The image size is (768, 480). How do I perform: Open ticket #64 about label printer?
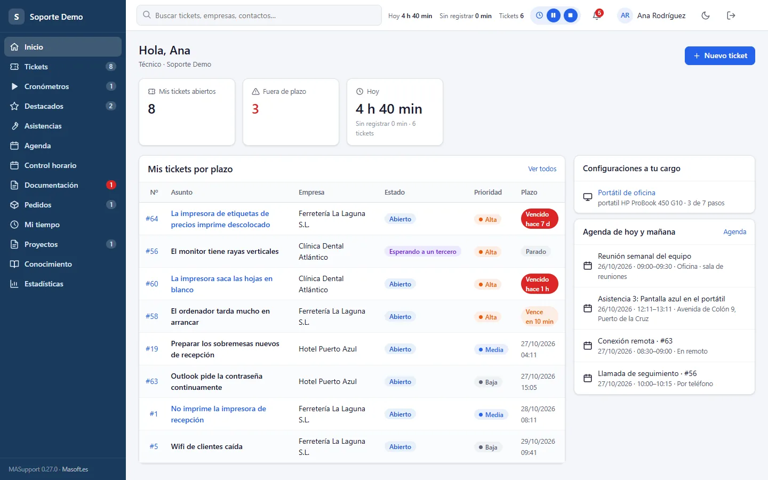(x=220, y=219)
